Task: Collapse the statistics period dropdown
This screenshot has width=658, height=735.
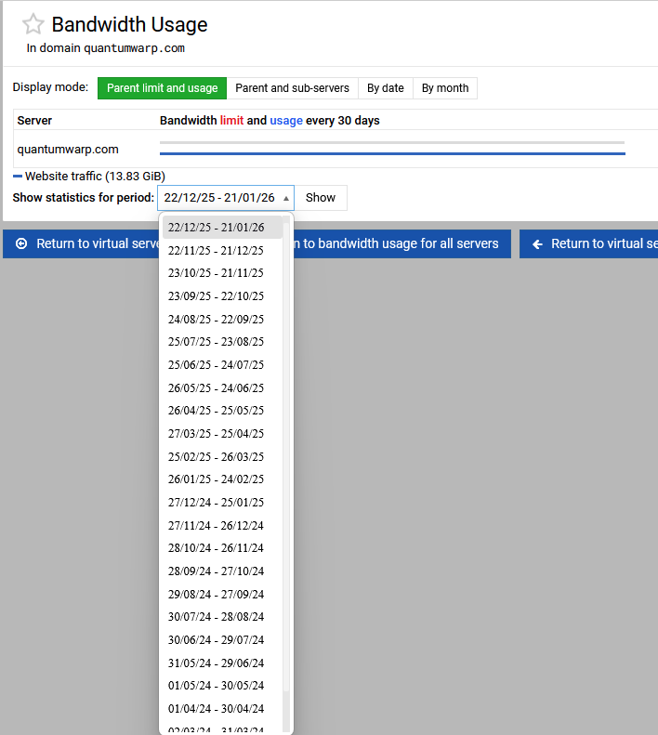Action: point(226,198)
